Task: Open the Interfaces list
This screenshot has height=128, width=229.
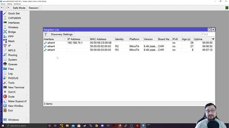Action: click(x=14, y=23)
